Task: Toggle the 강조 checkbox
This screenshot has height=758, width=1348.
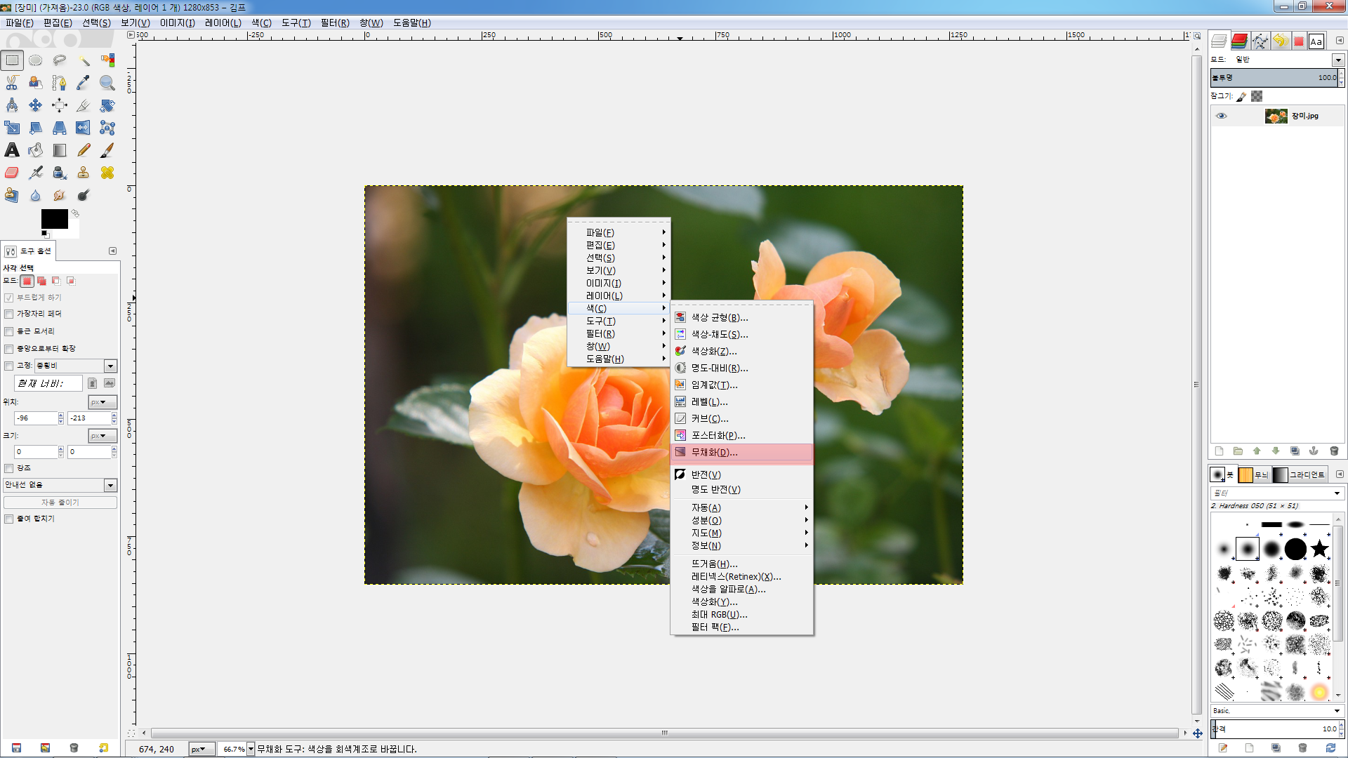Action: point(9,468)
